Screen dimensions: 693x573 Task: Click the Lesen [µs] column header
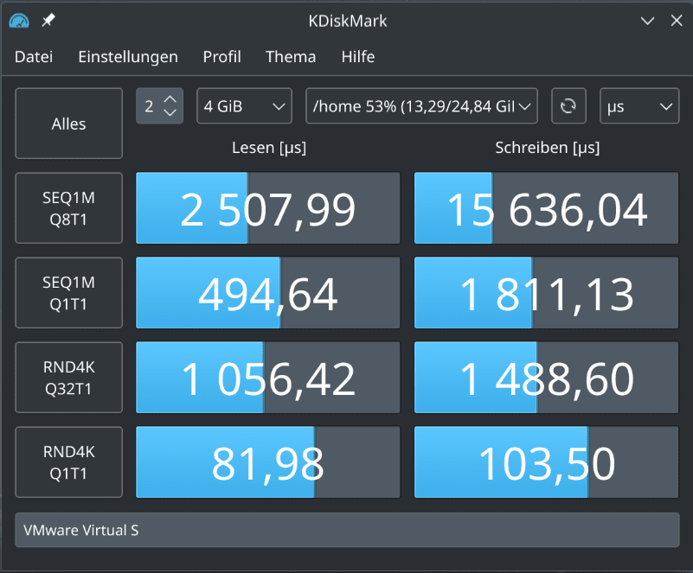click(x=269, y=148)
